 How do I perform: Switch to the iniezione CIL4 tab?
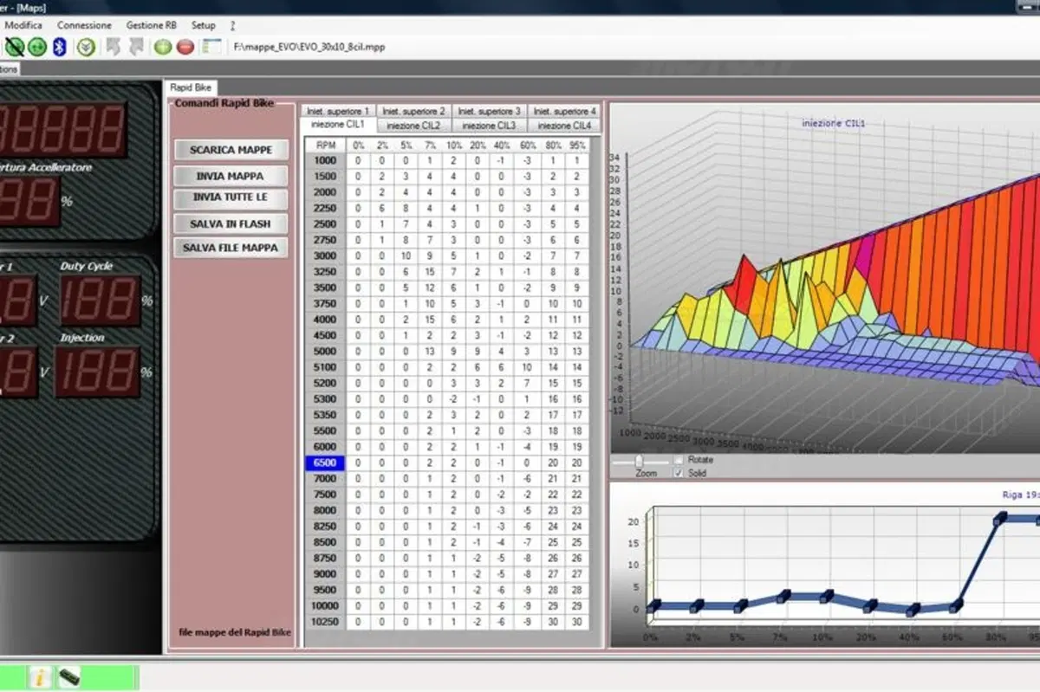tap(563, 126)
